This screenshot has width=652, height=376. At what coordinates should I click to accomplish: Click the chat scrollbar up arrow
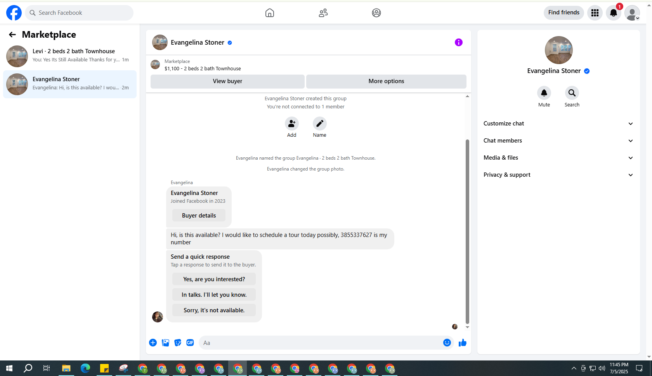click(467, 96)
